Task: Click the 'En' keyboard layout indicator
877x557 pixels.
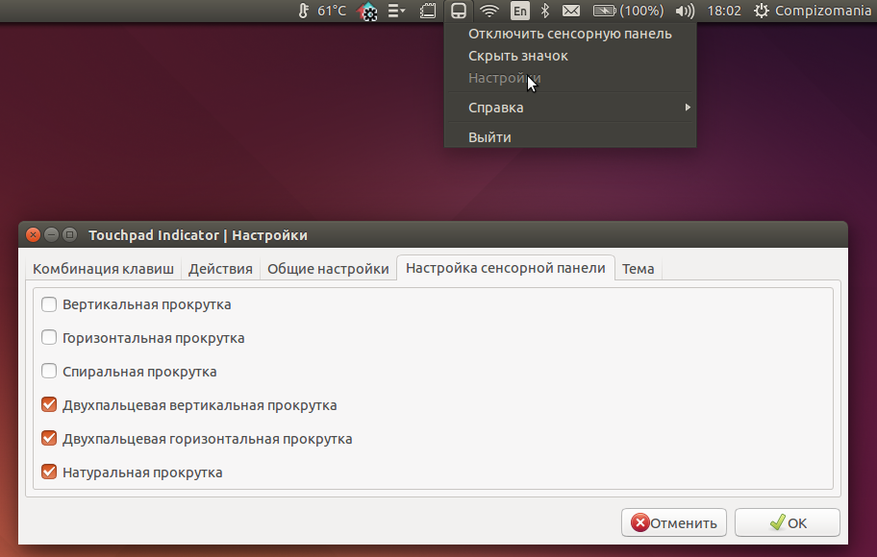Action: click(x=519, y=11)
